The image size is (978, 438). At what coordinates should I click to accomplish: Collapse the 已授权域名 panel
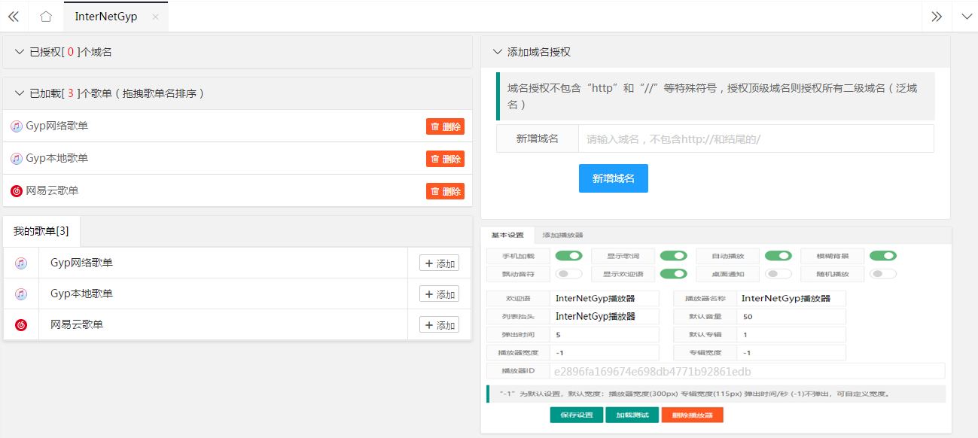tap(20, 52)
